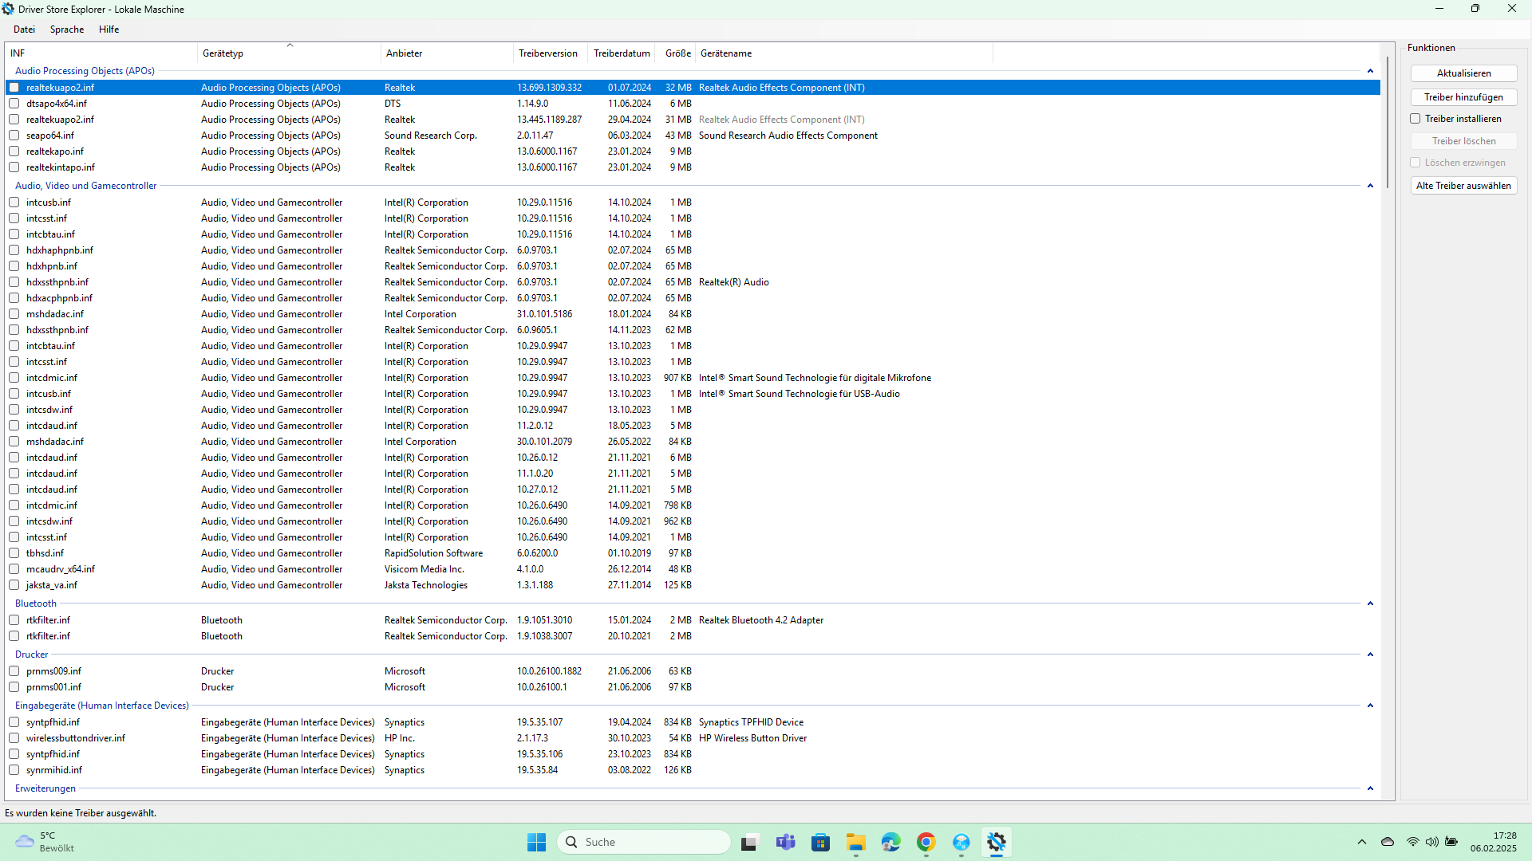Check the box for realtekintapo.inf
The height and width of the screenshot is (861, 1532).
point(14,167)
